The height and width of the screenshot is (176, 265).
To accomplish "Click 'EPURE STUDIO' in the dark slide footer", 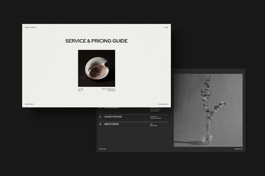I will coord(103,149).
